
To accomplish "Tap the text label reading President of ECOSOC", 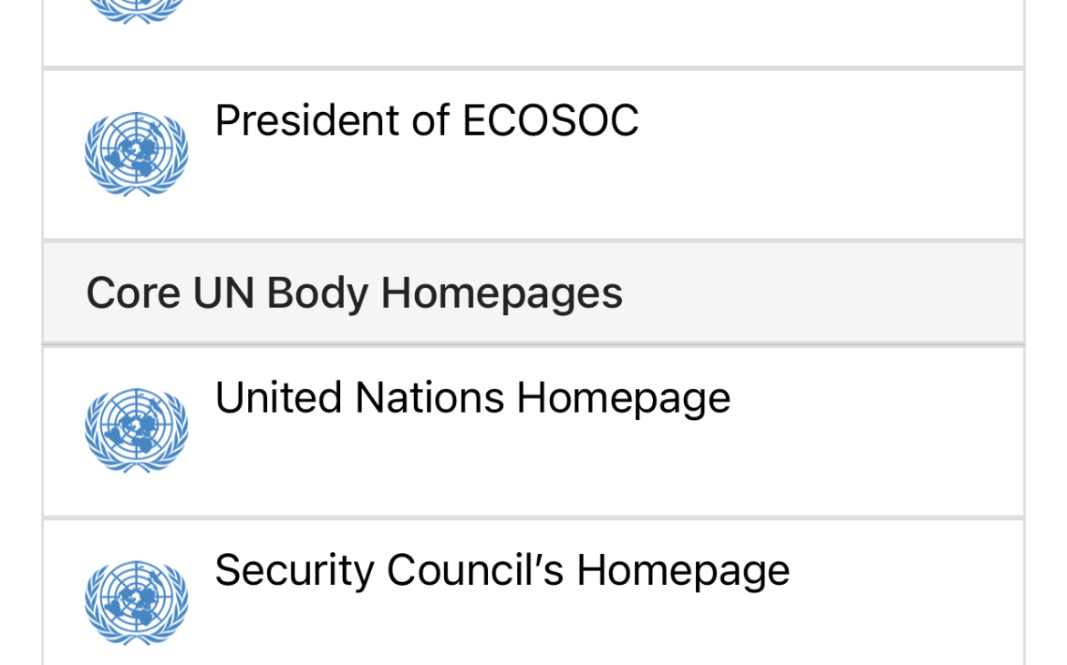I will [427, 120].
